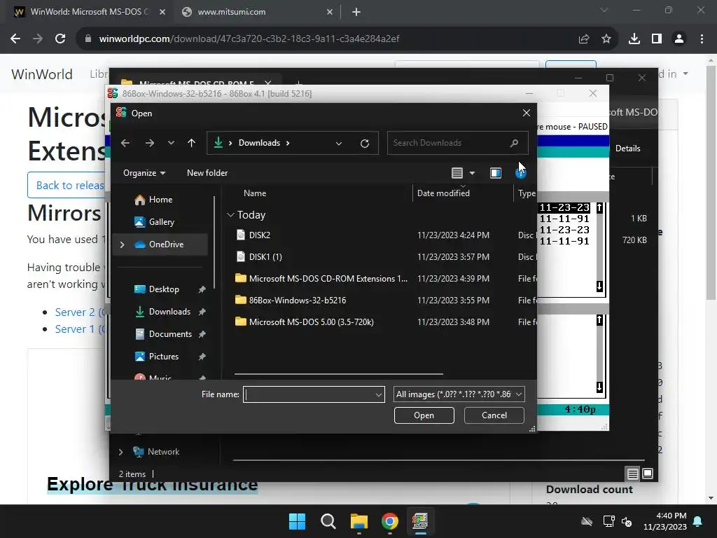Click the Chrome address bar URL

pos(249,39)
